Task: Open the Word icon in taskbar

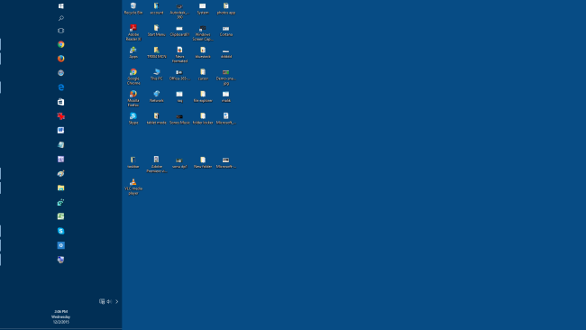Action: coord(61,131)
